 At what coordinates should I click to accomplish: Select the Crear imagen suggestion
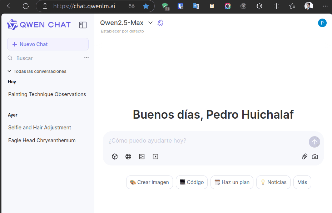tap(149, 182)
